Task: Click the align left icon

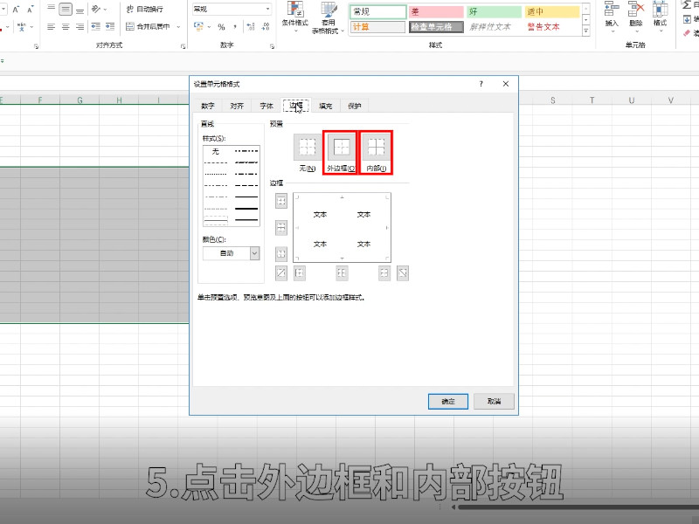Action: [52, 27]
